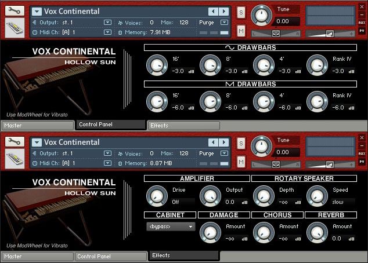The image size is (368, 263).
Task: Open the Cabinet bypass dropdown
Action: click(x=171, y=227)
